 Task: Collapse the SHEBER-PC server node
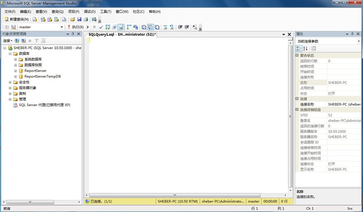(5, 48)
